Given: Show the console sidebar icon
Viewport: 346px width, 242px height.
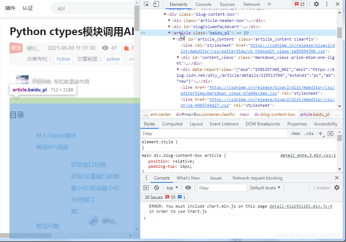Looking at the screenshot, I should (146, 188).
